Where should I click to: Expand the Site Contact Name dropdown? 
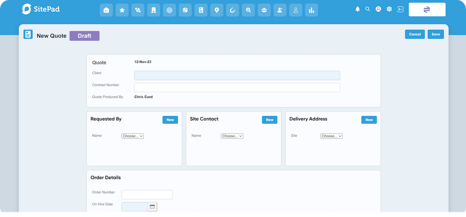pyautogui.click(x=232, y=136)
